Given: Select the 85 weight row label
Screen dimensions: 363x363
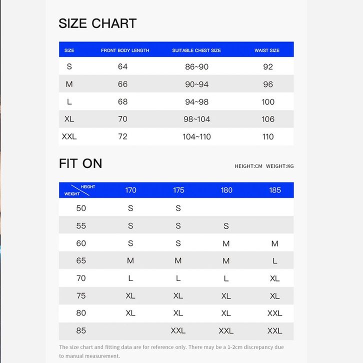Looking at the screenshot, I should point(81,330).
